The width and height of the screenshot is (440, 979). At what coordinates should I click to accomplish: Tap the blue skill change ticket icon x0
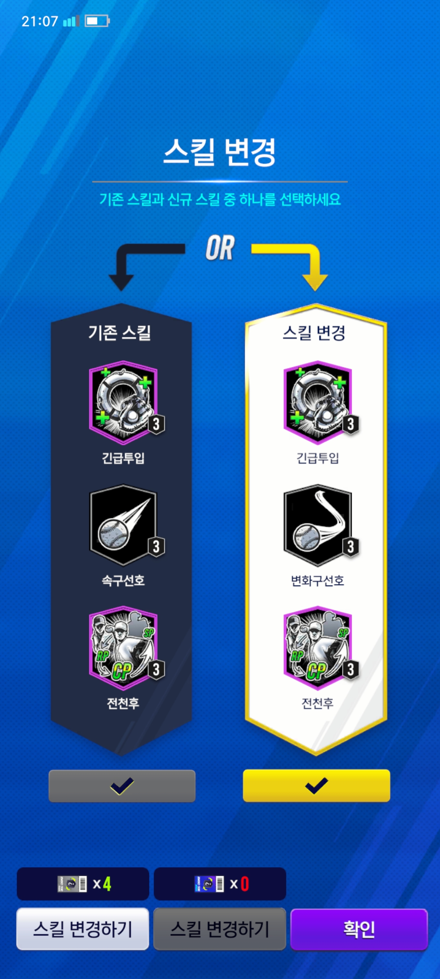(209, 884)
